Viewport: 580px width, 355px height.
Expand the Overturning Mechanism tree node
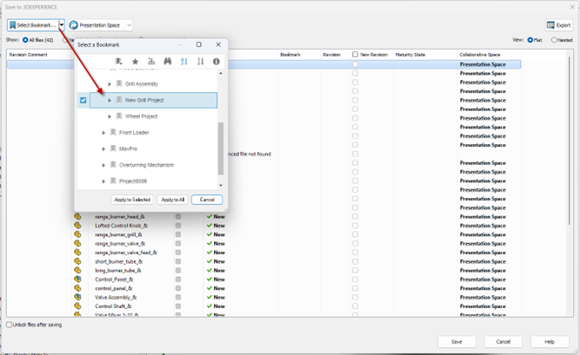pyautogui.click(x=104, y=165)
